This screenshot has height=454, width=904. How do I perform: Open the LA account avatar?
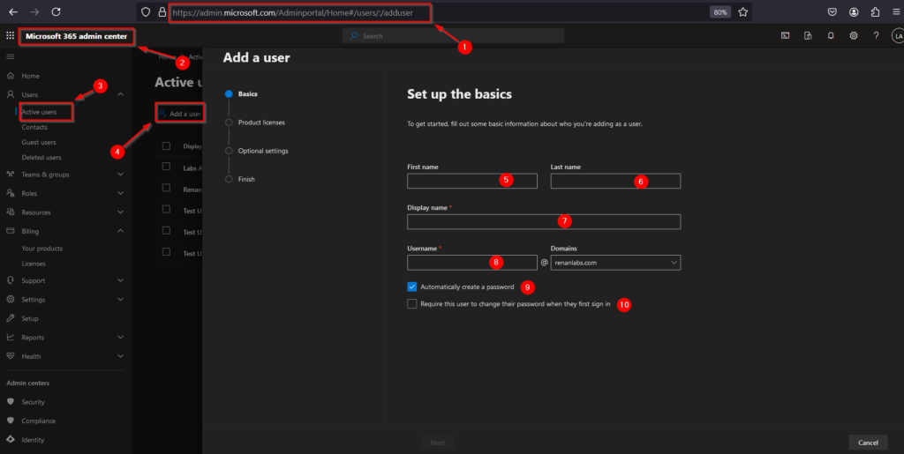(897, 35)
